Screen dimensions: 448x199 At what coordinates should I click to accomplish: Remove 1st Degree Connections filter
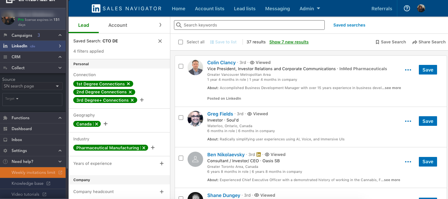click(128, 84)
